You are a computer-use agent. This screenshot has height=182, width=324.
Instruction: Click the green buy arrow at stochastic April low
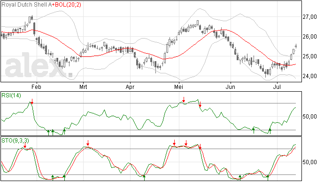coord(144,178)
